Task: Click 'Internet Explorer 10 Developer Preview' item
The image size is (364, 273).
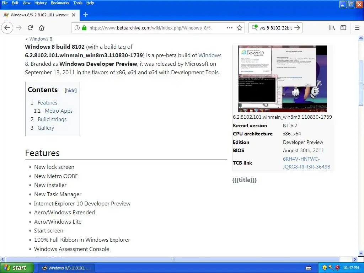Action: (x=82, y=204)
